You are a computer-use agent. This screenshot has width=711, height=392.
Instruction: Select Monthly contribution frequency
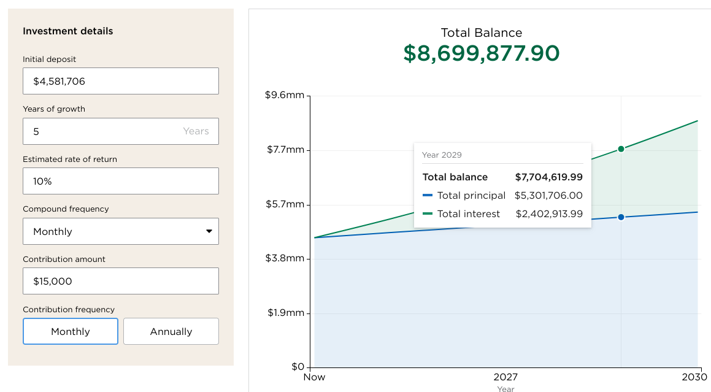[x=71, y=331]
